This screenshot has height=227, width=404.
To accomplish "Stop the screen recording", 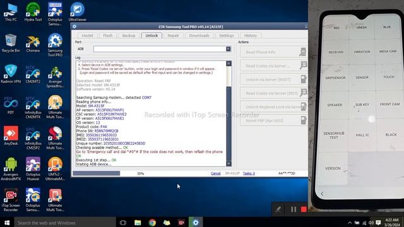I will click(x=304, y=209).
